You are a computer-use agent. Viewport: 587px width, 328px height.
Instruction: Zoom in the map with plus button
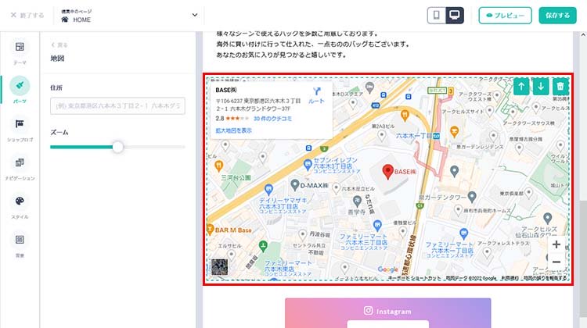pyautogui.click(x=556, y=244)
